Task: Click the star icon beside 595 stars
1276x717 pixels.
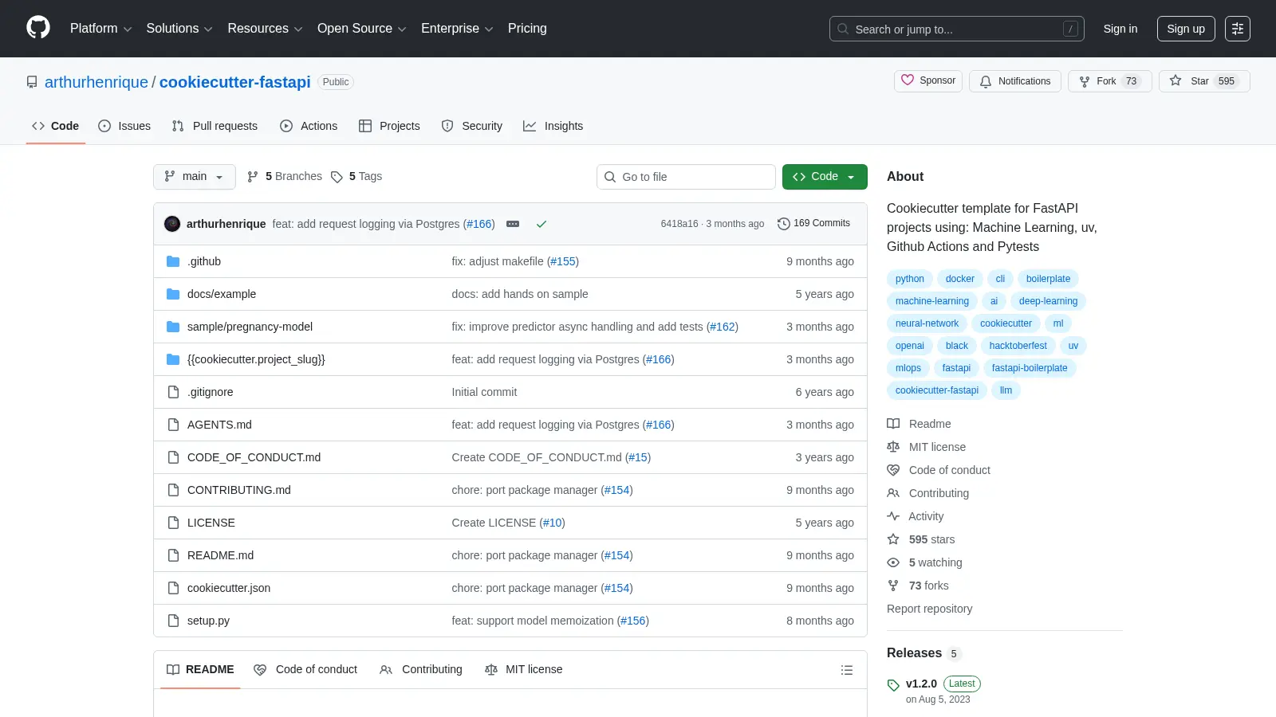Action: click(893, 539)
